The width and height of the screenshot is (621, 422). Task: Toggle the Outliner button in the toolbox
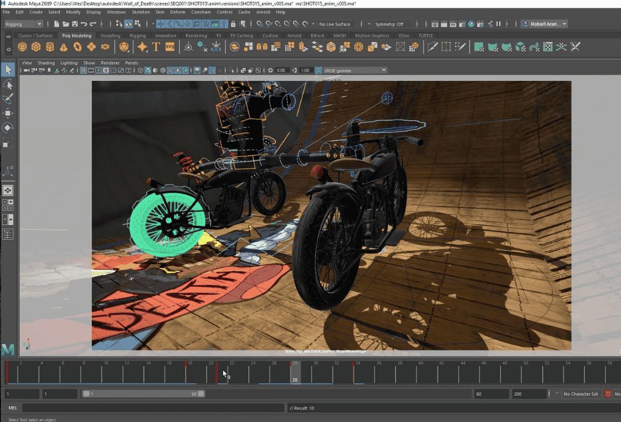point(8,234)
